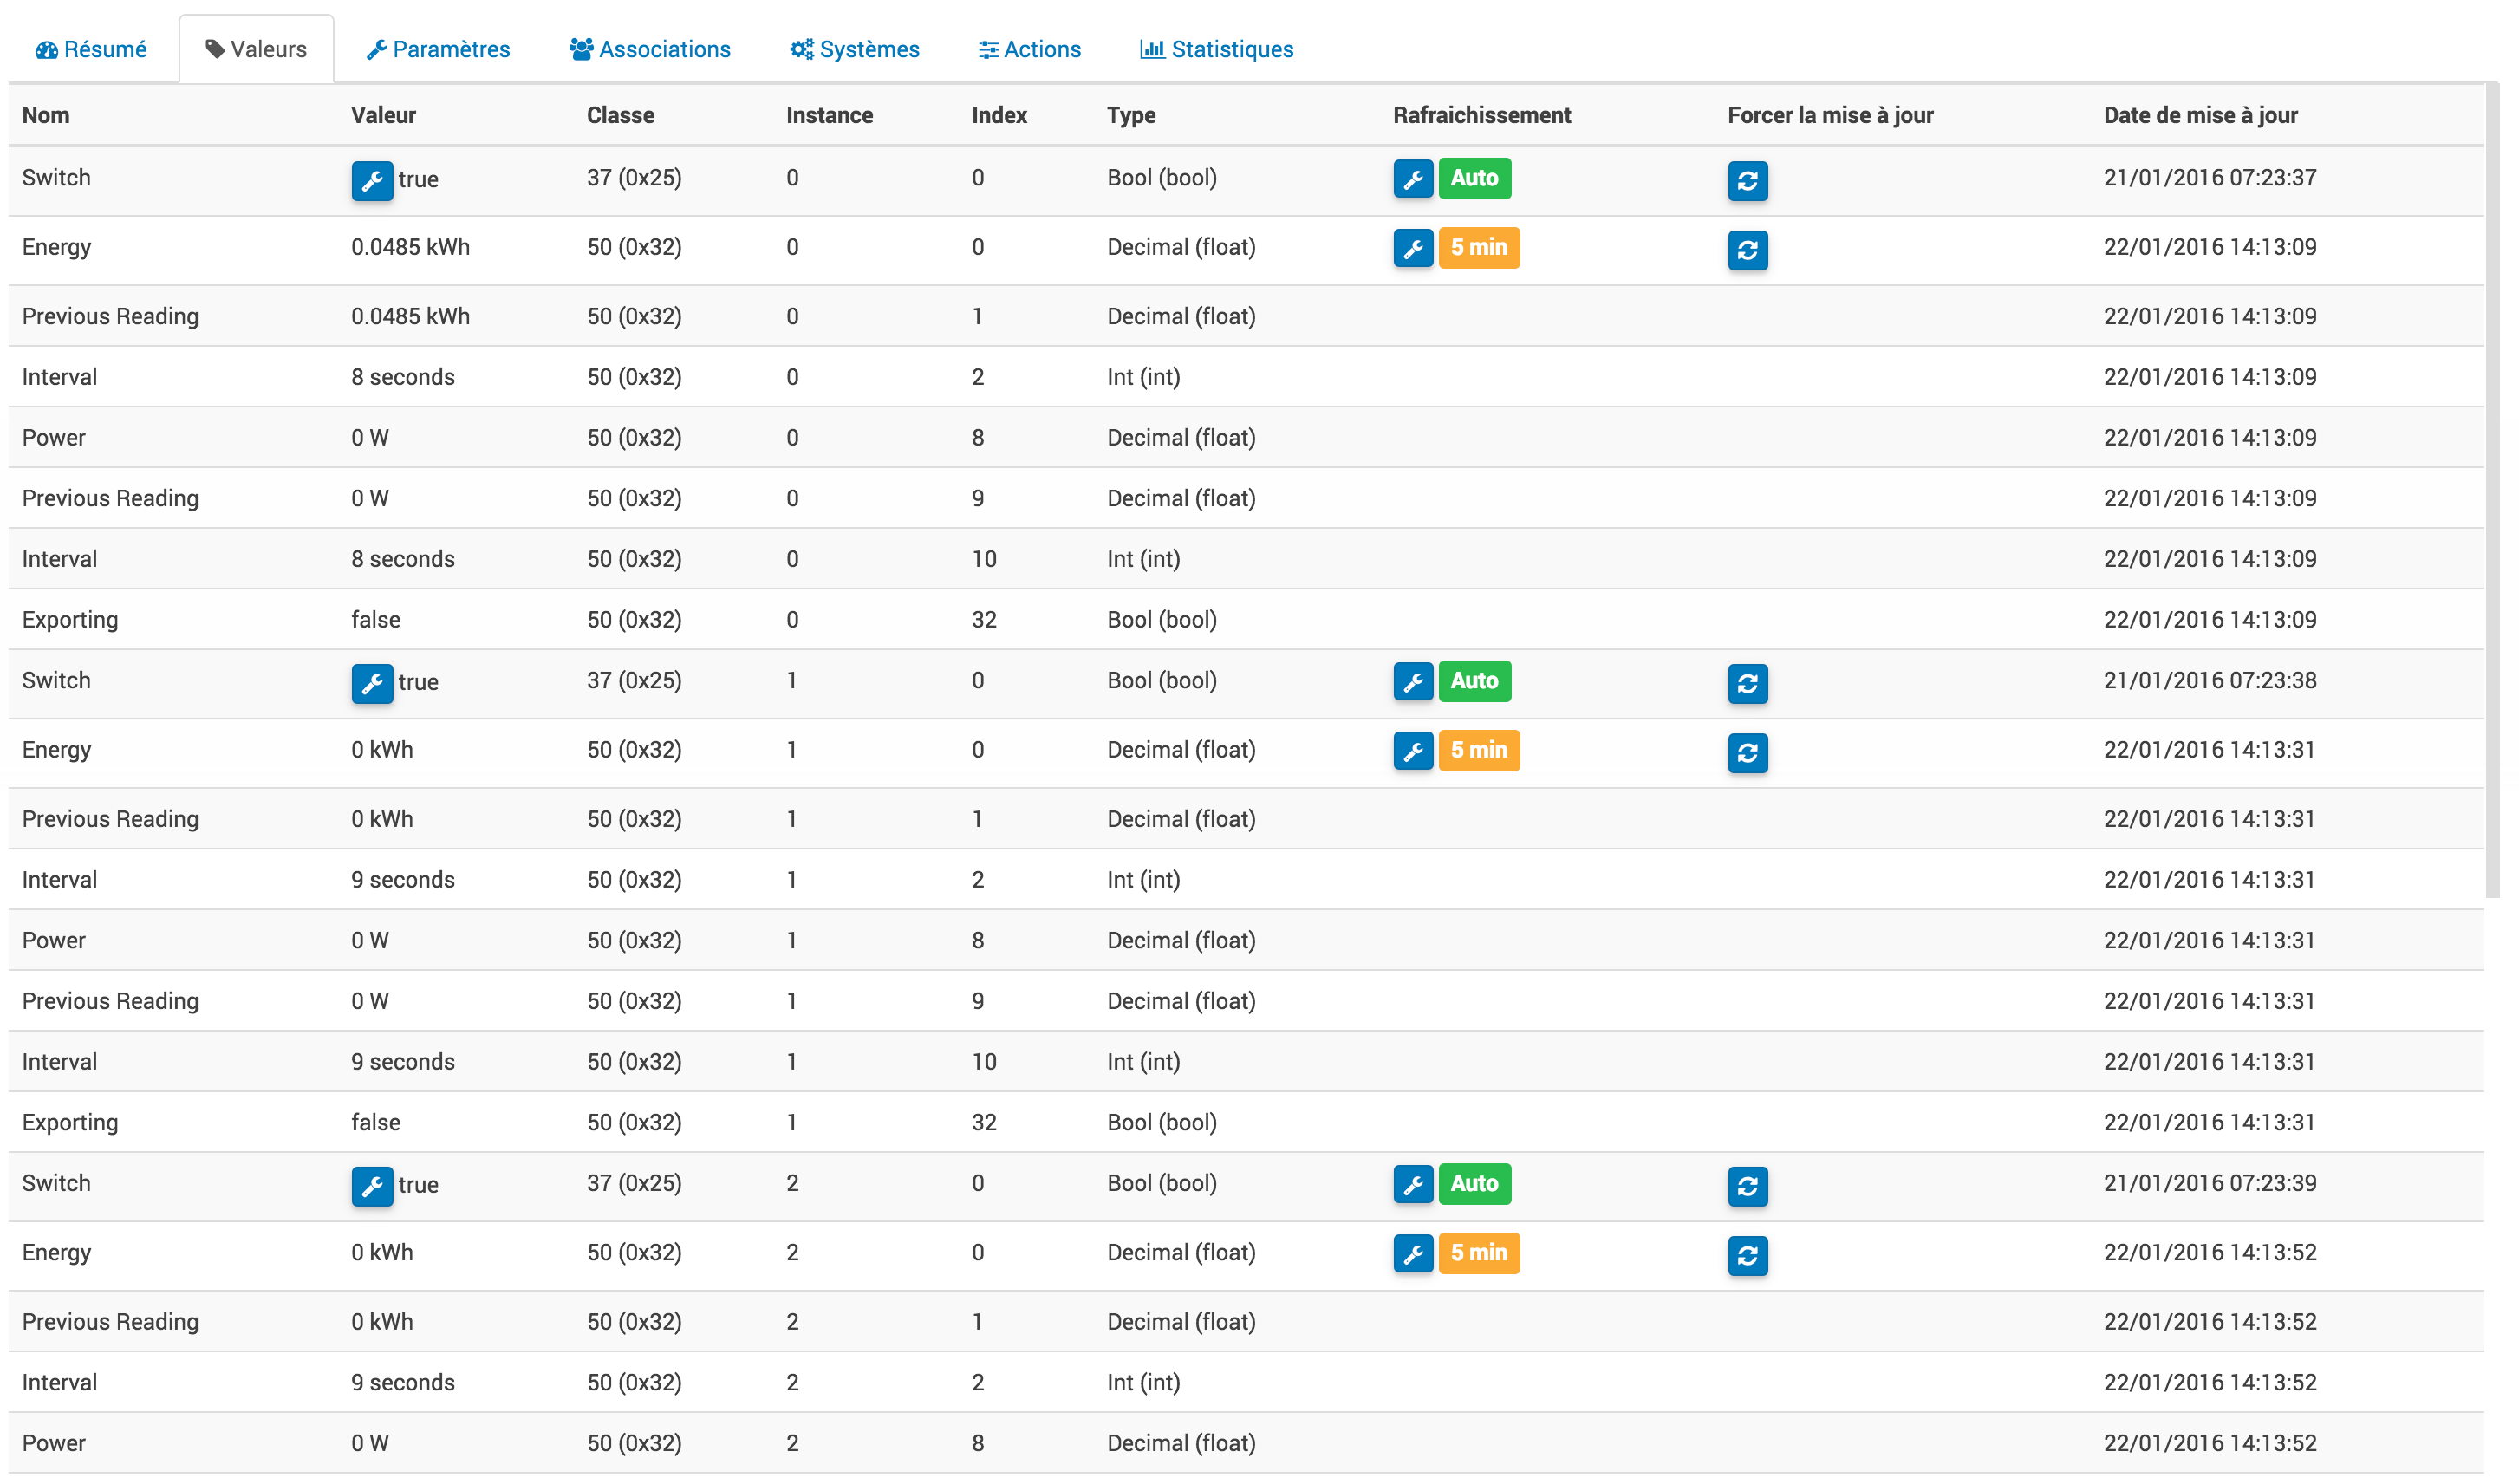
Task: Configure refresh wrench for Switch instance 2
Action: click(x=1414, y=1185)
